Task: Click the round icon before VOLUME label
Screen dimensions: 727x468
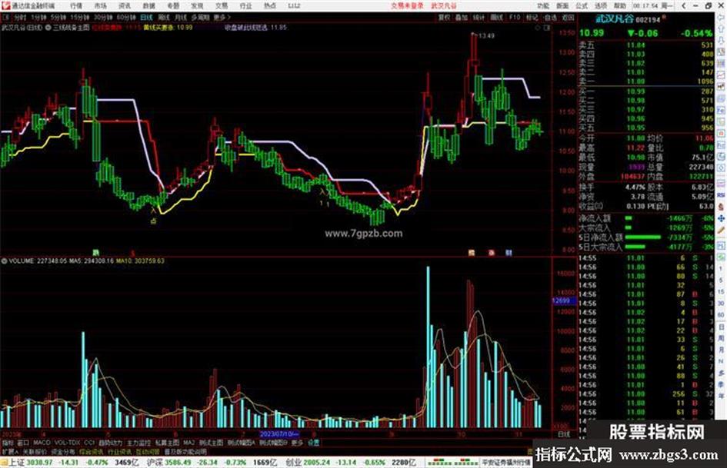Action: pos(4,261)
